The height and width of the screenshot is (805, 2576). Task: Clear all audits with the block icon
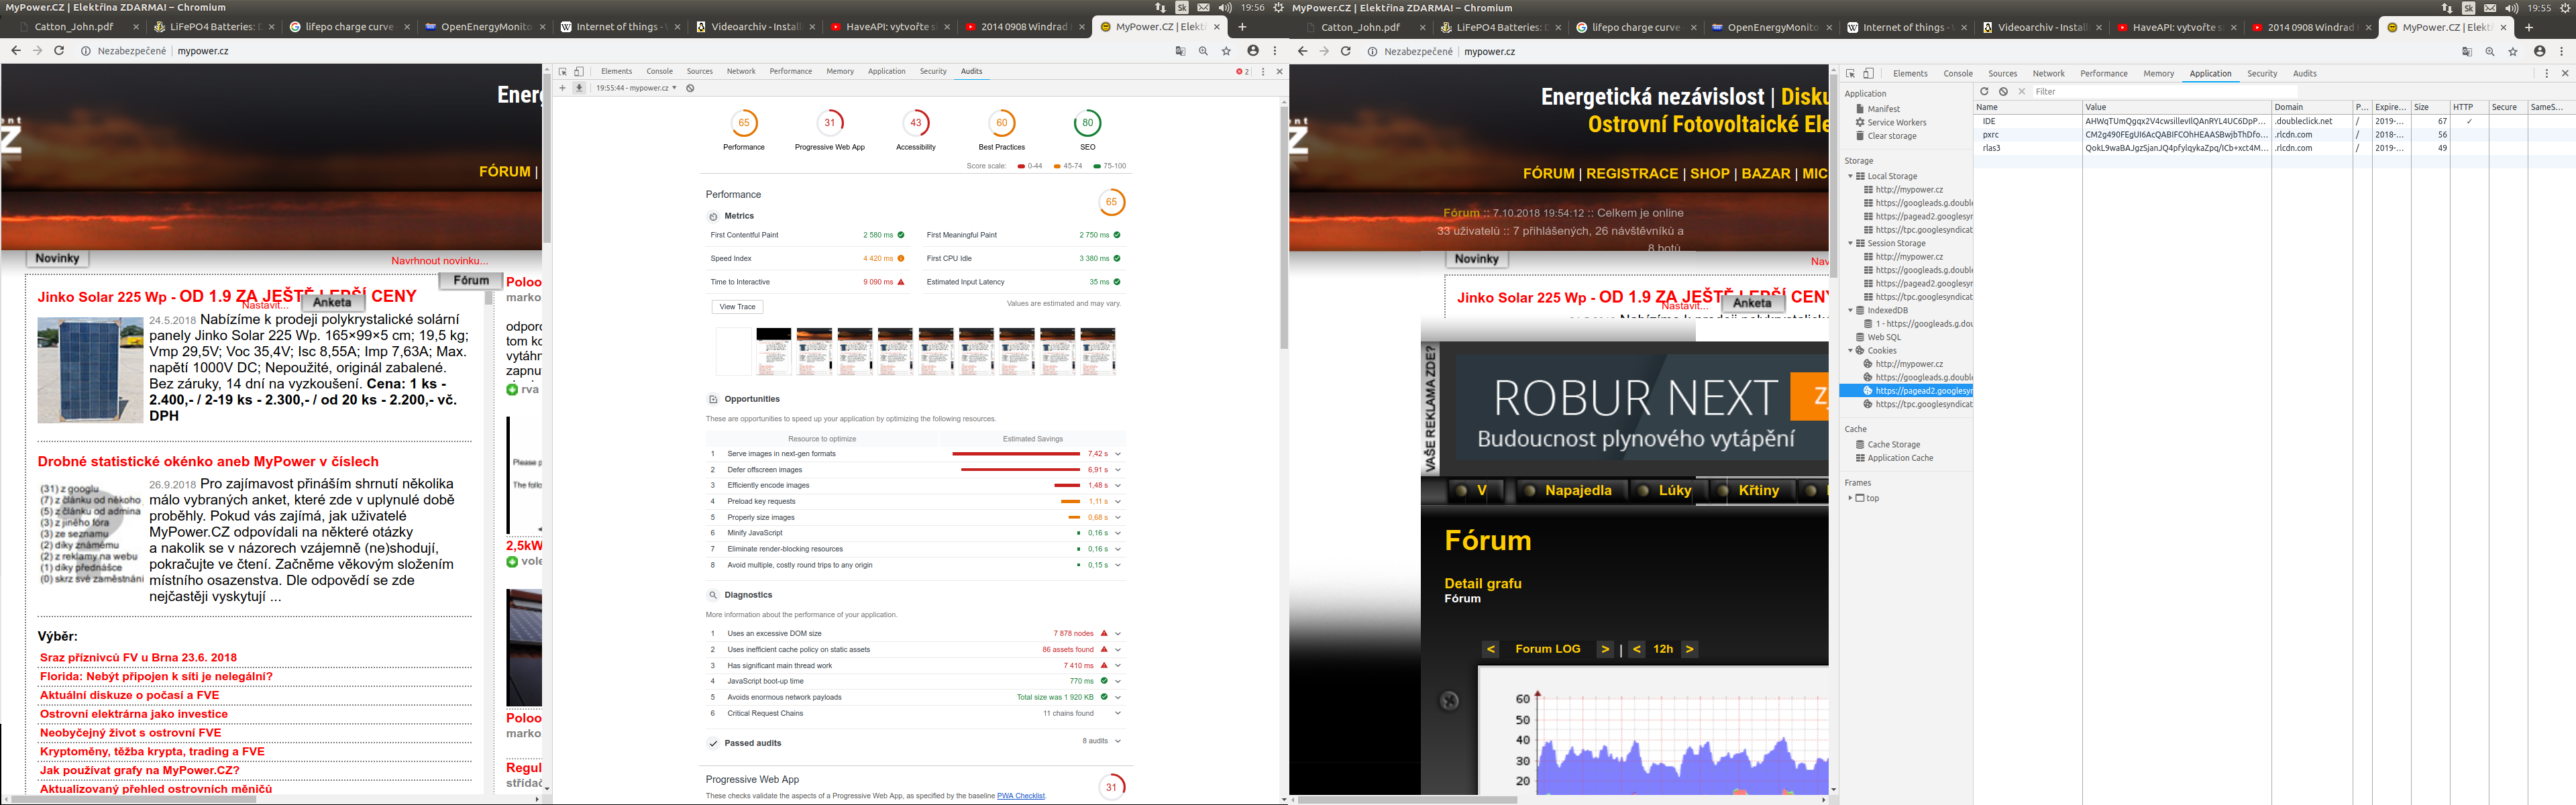click(x=690, y=88)
